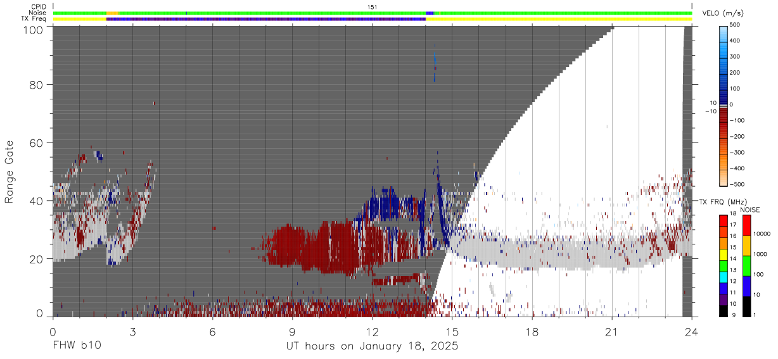Click 'UT hours on January 18, 2025' axis title
The image size is (778, 359).
pos(373,347)
